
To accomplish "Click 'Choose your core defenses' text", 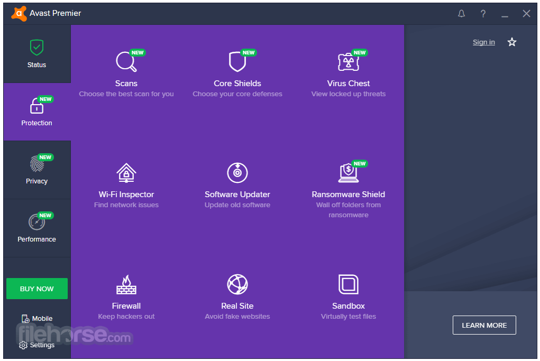I will pos(237,94).
